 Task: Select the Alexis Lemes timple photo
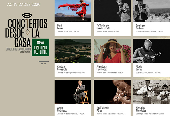[151, 51]
